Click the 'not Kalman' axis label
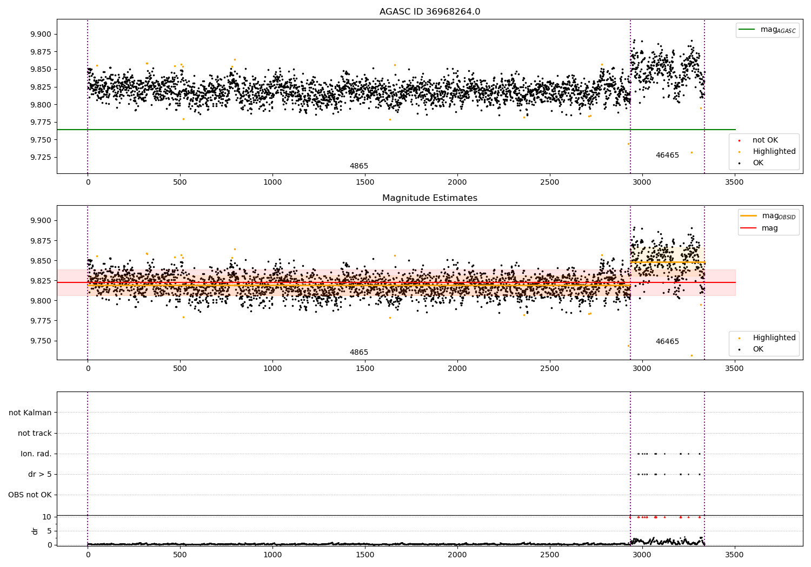This screenshot has height=567, width=811. pyautogui.click(x=30, y=413)
